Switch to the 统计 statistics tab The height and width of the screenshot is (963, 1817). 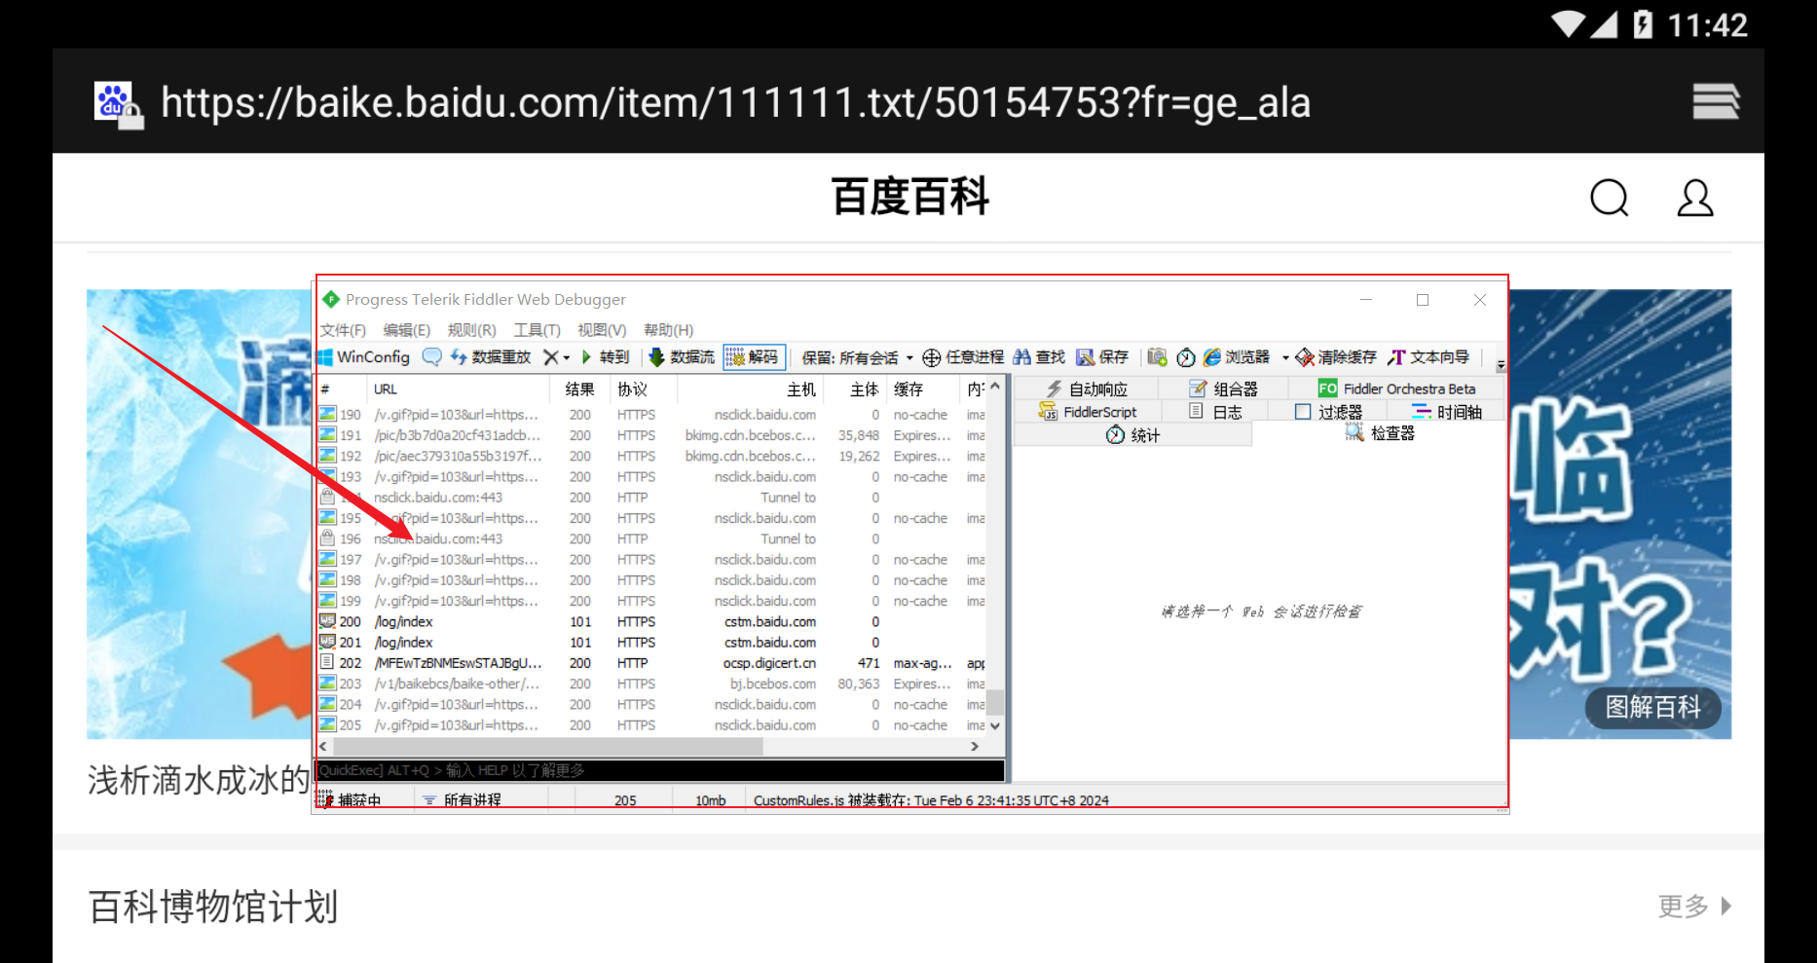point(1133,435)
